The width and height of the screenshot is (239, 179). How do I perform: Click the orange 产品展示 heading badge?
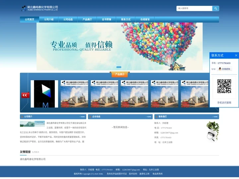coord(119,74)
